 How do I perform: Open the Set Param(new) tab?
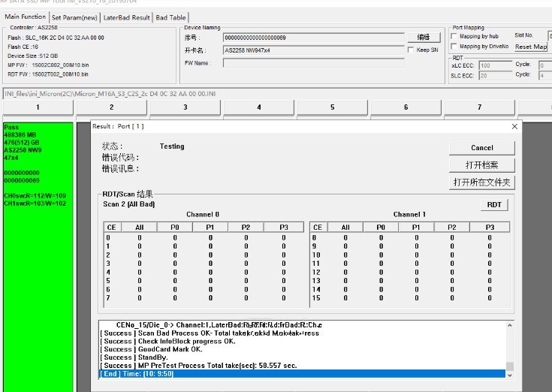coord(74,17)
